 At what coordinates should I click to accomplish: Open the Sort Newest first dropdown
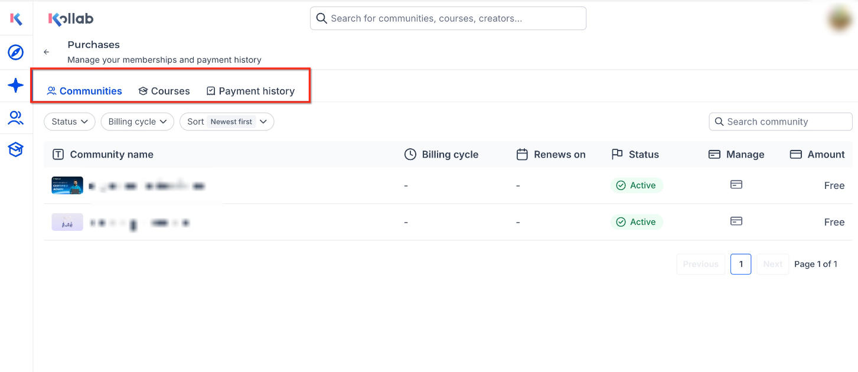(227, 122)
